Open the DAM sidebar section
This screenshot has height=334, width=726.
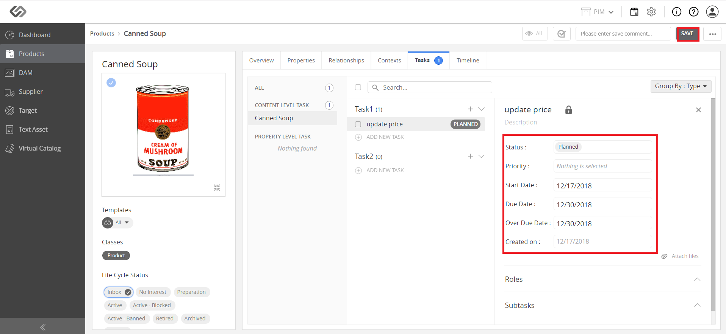[42, 73]
